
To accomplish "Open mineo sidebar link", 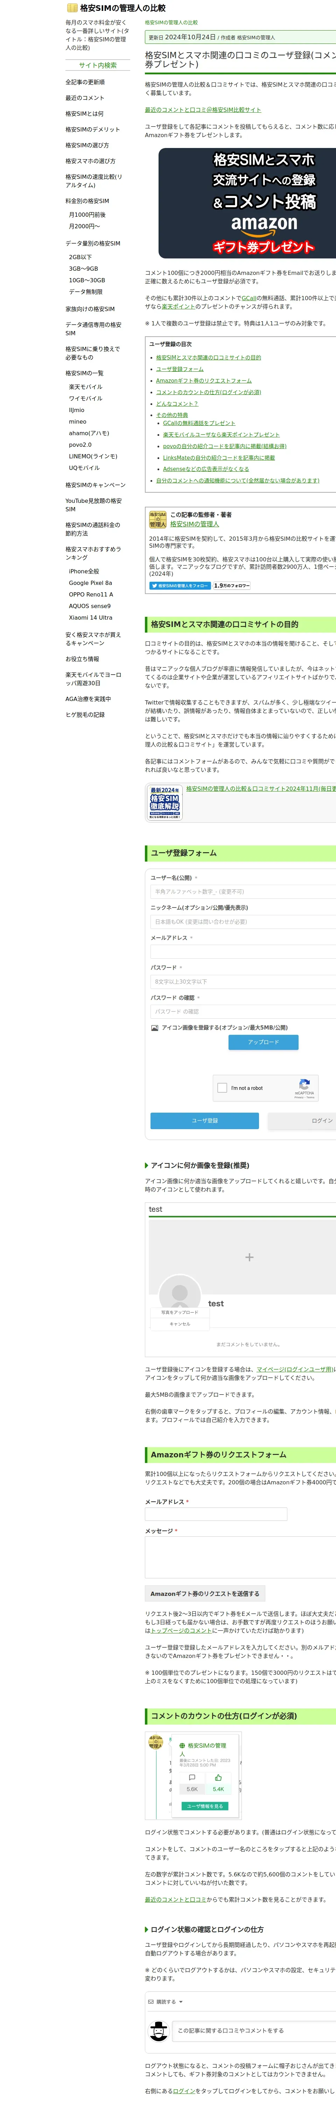I will coord(77,422).
